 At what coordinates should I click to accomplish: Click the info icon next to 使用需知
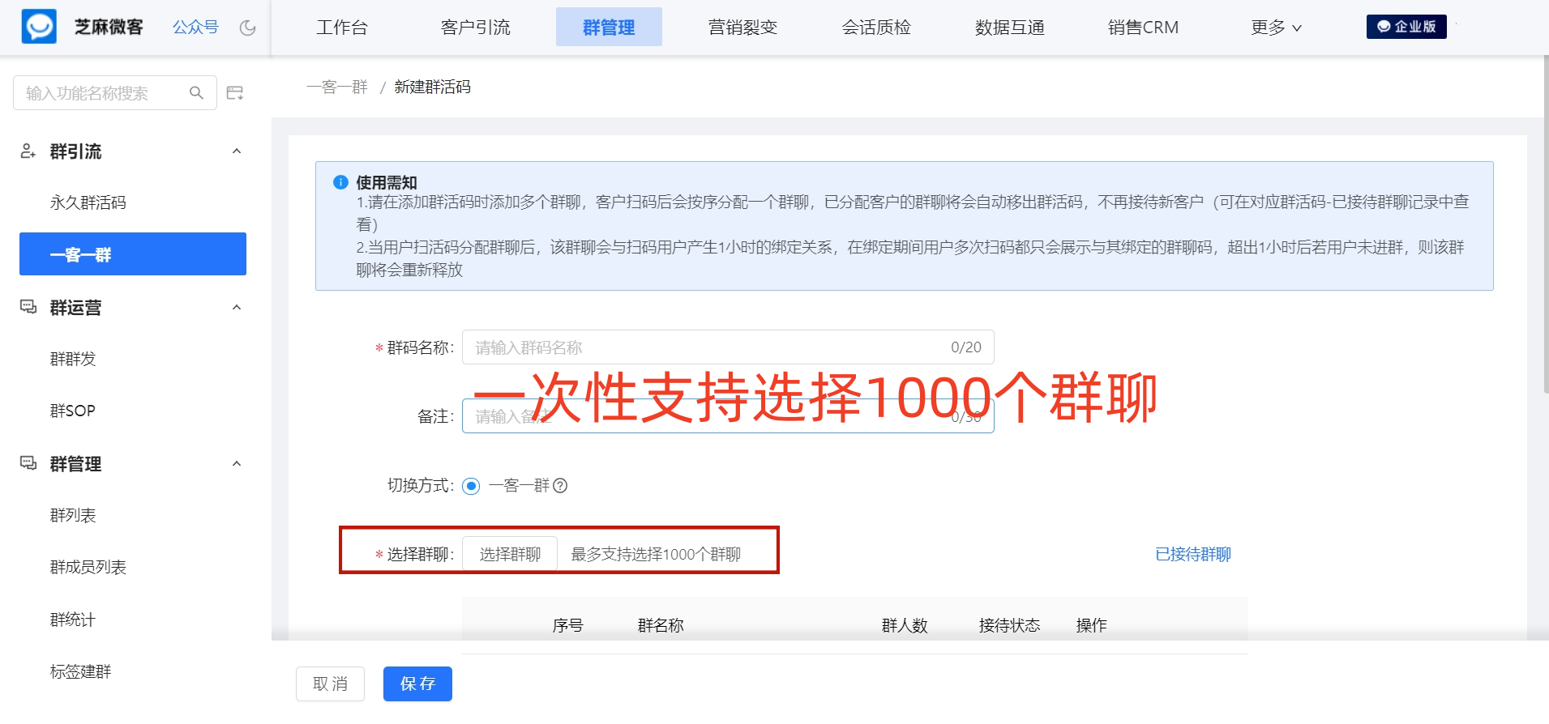(x=340, y=182)
